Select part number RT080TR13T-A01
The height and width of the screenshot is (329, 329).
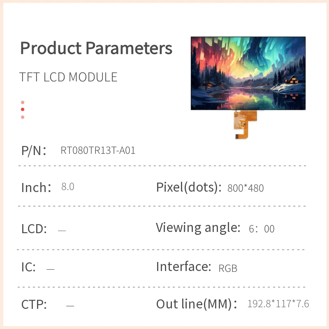point(98,151)
